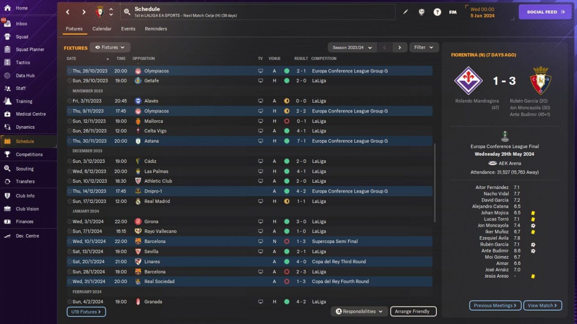This screenshot has height=324, width=577.
Task: Click the fixtures list vertical scrollbar
Action: coord(435,182)
